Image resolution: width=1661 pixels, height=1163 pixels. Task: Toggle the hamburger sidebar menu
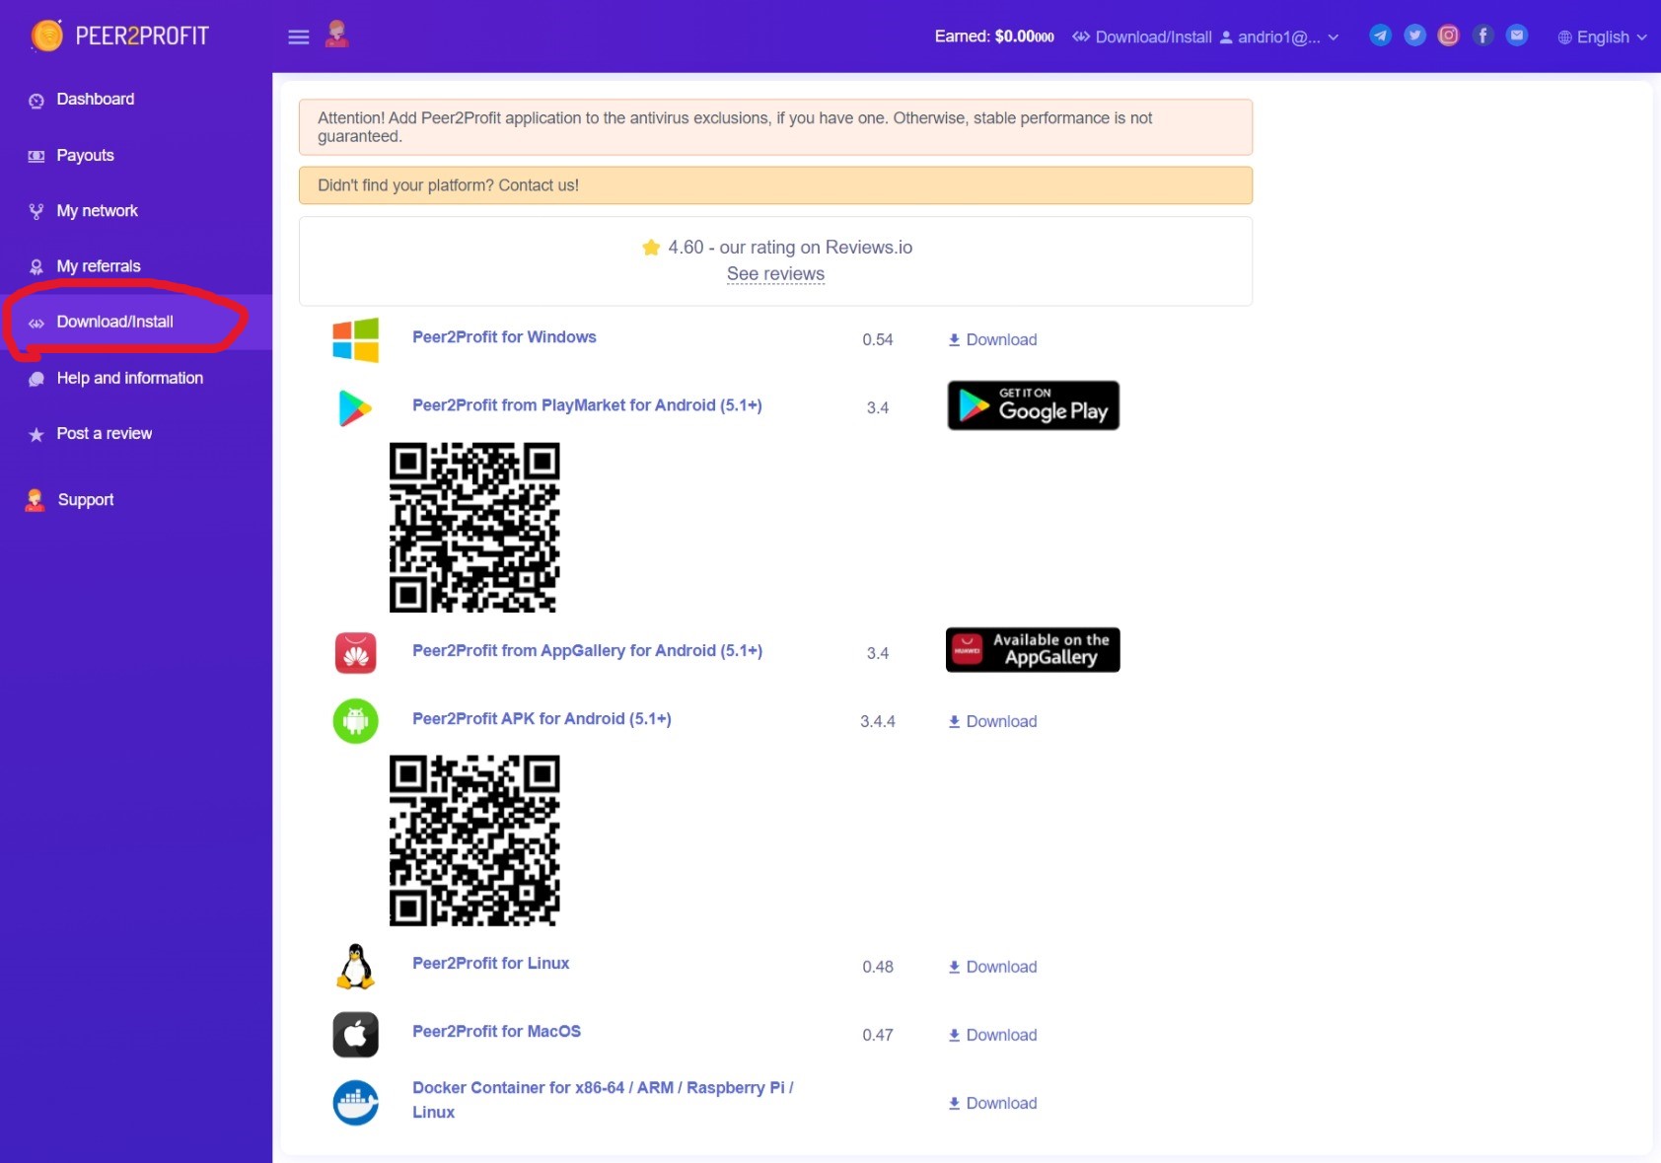click(299, 36)
